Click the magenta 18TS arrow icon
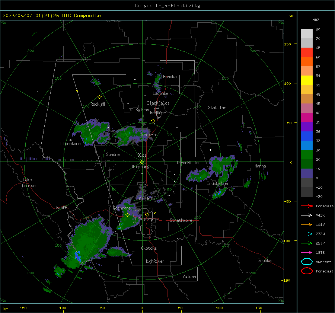Screen dimensions: 335x313 pos(307,253)
